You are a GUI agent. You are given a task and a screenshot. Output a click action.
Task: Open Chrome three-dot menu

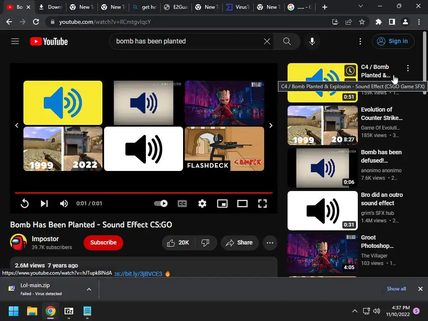pos(419,22)
